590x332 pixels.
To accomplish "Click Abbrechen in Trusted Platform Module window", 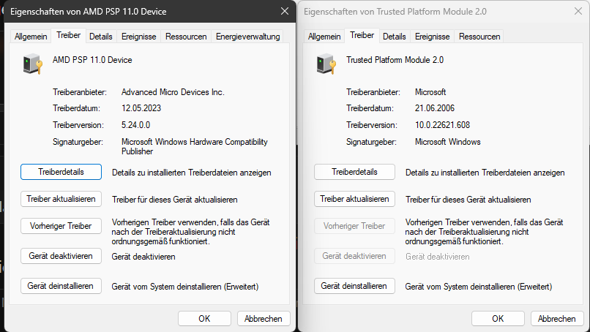I will click(x=557, y=318).
